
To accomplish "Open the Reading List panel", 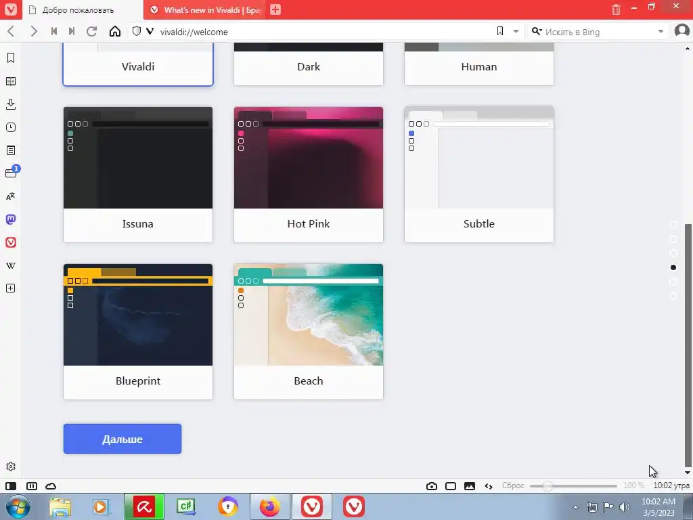I will tap(11, 81).
